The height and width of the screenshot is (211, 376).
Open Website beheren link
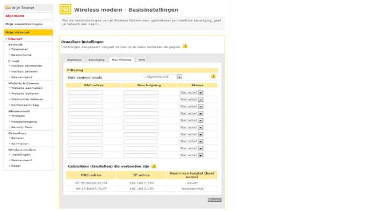25,94
